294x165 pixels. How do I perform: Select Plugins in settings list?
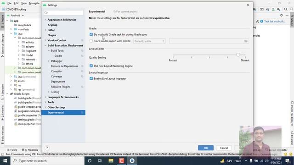coord(52,35)
